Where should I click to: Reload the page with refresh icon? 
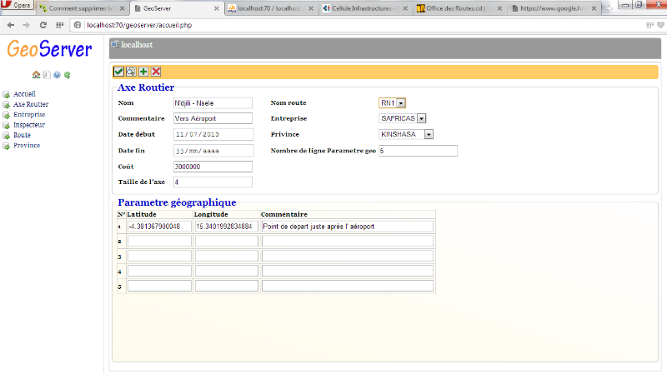tap(43, 25)
